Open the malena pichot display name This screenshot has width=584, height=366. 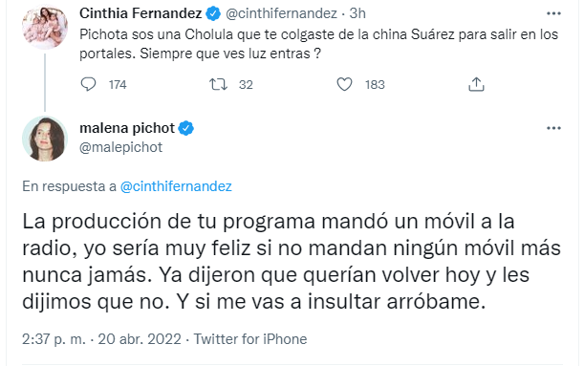(x=127, y=128)
